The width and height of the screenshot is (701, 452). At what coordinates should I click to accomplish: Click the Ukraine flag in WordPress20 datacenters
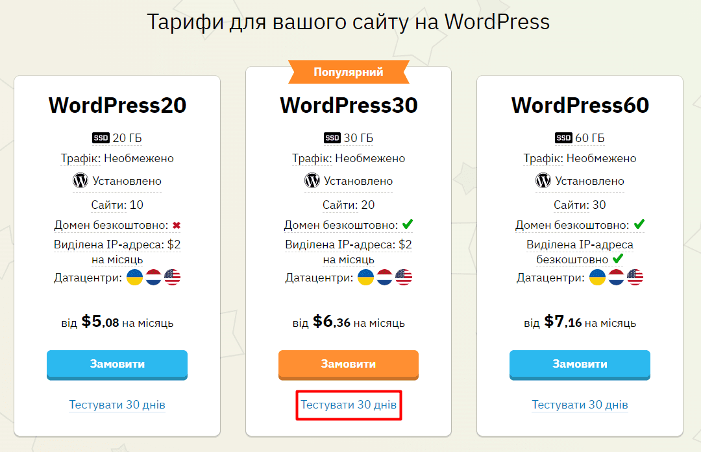coord(134,277)
